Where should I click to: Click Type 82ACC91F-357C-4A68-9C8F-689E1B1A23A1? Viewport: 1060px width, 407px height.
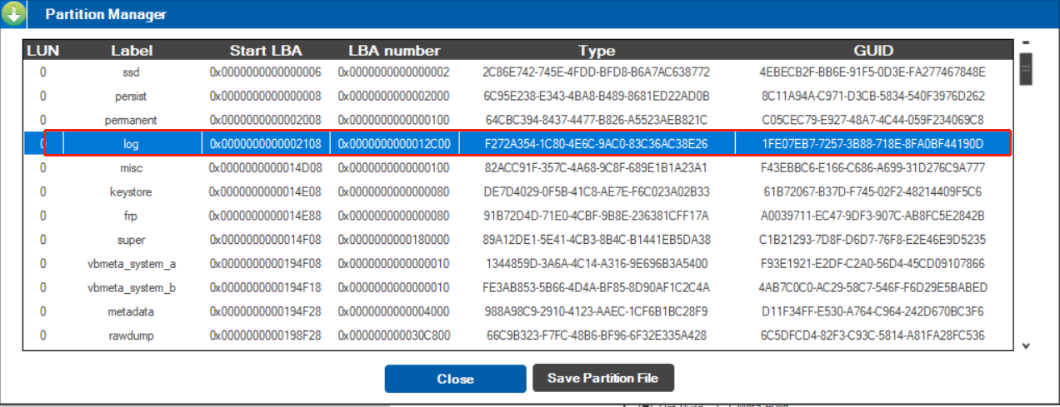click(597, 168)
